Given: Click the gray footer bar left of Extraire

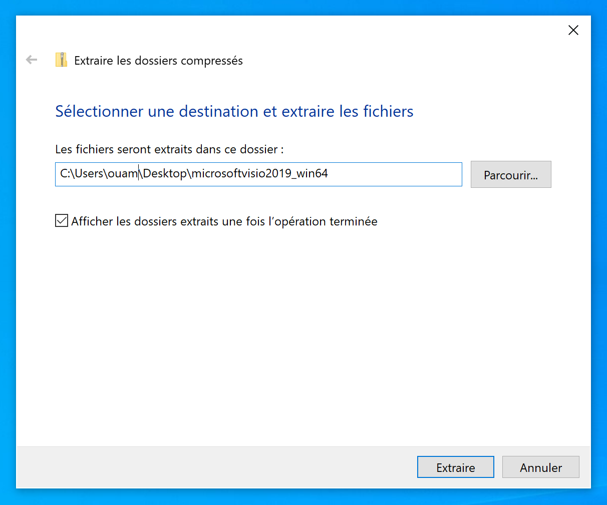Looking at the screenshot, I should (x=215, y=467).
